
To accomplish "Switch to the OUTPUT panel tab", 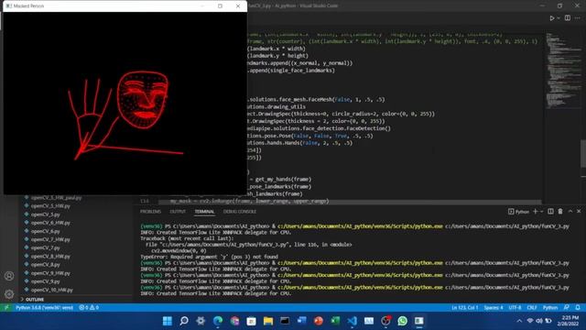I will pos(178,212).
